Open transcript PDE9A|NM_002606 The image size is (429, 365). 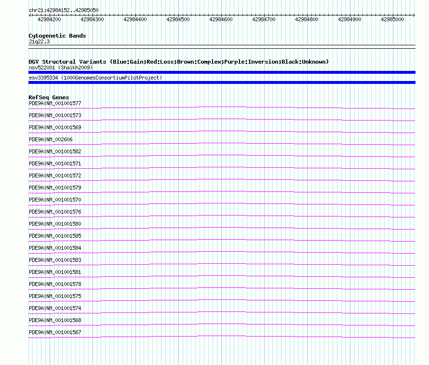(x=51, y=139)
